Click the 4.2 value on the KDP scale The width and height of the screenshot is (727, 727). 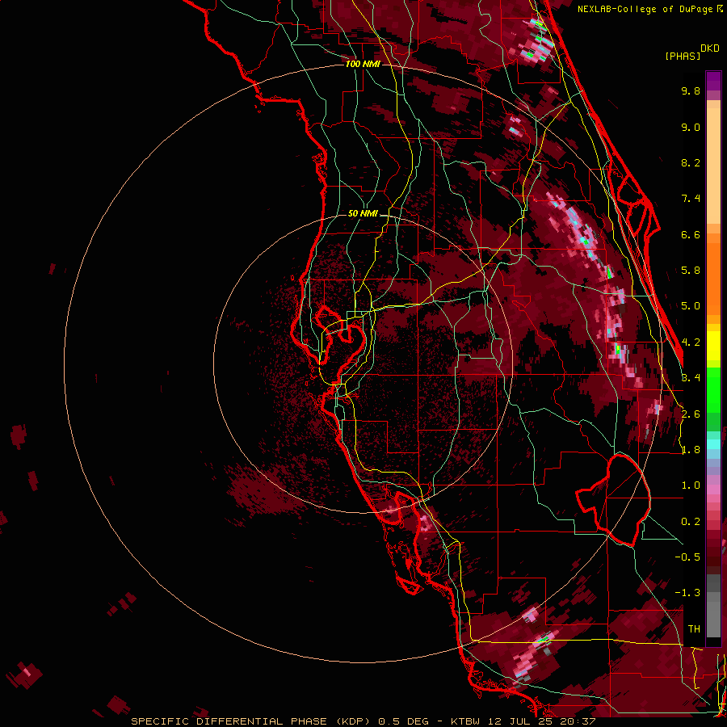[691, 342]
